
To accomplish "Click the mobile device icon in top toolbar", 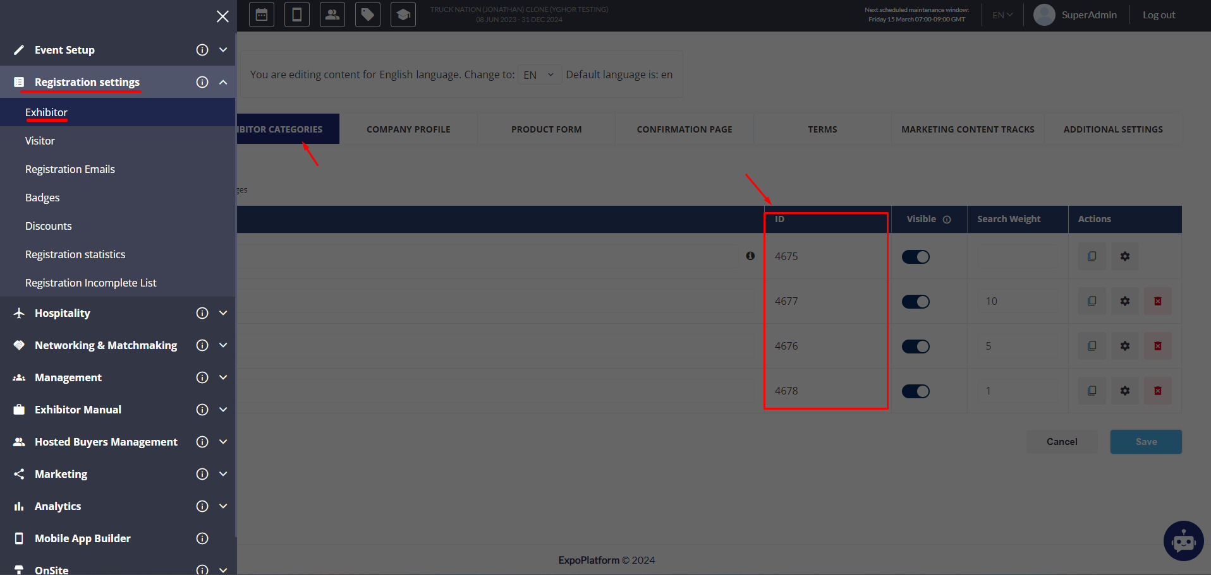I will [297, 15].
